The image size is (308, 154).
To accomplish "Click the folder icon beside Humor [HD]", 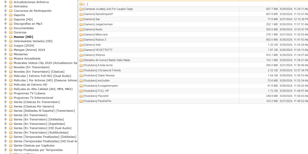I will point(11,37).
